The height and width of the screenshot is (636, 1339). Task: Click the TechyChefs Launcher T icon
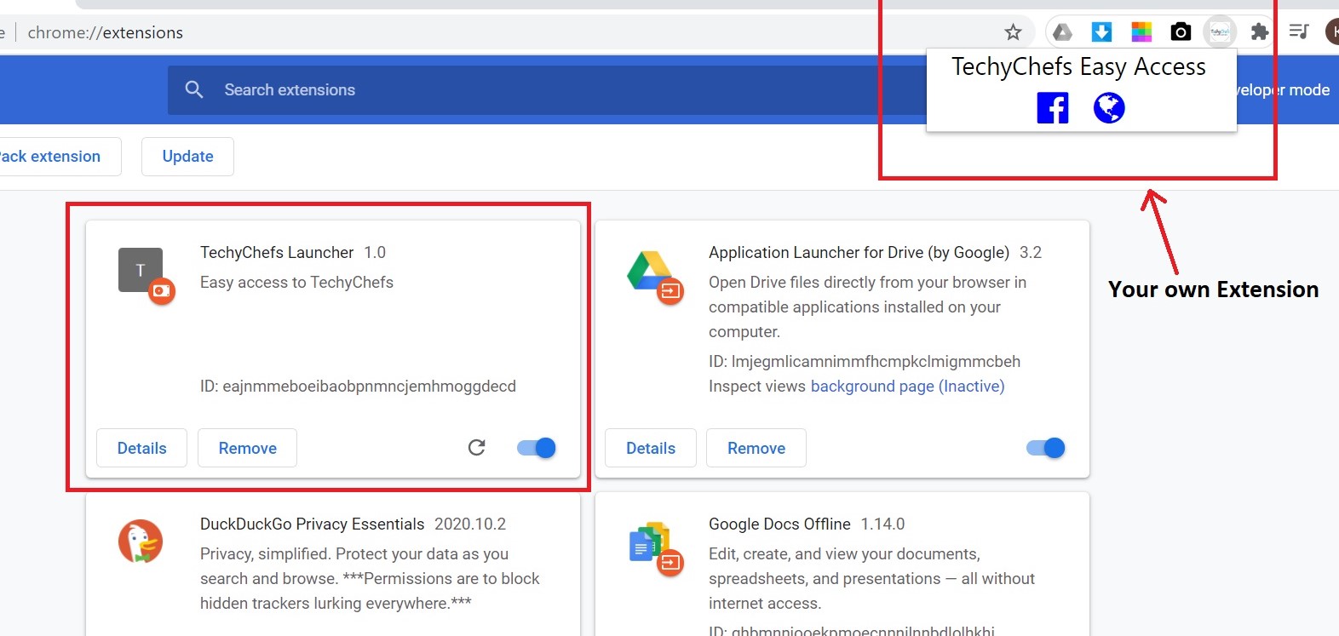pos(141,270)
